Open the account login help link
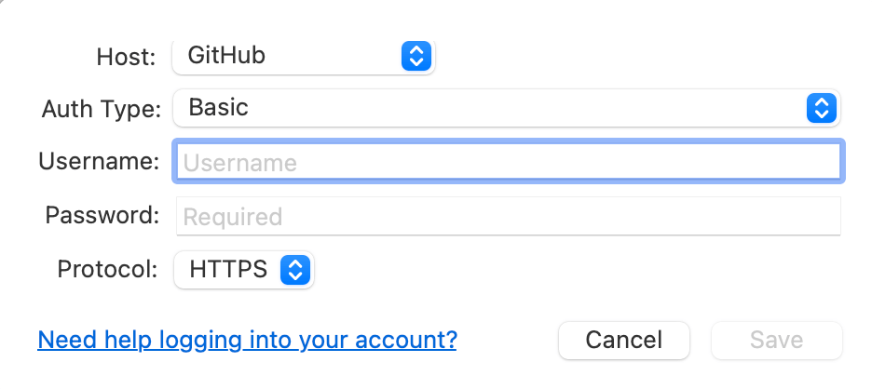The width and height of the screenshot is (872, 389). tap(247, 340)
